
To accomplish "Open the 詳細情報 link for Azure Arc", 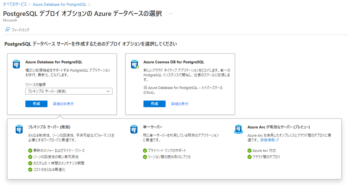I will coord(267,140).
